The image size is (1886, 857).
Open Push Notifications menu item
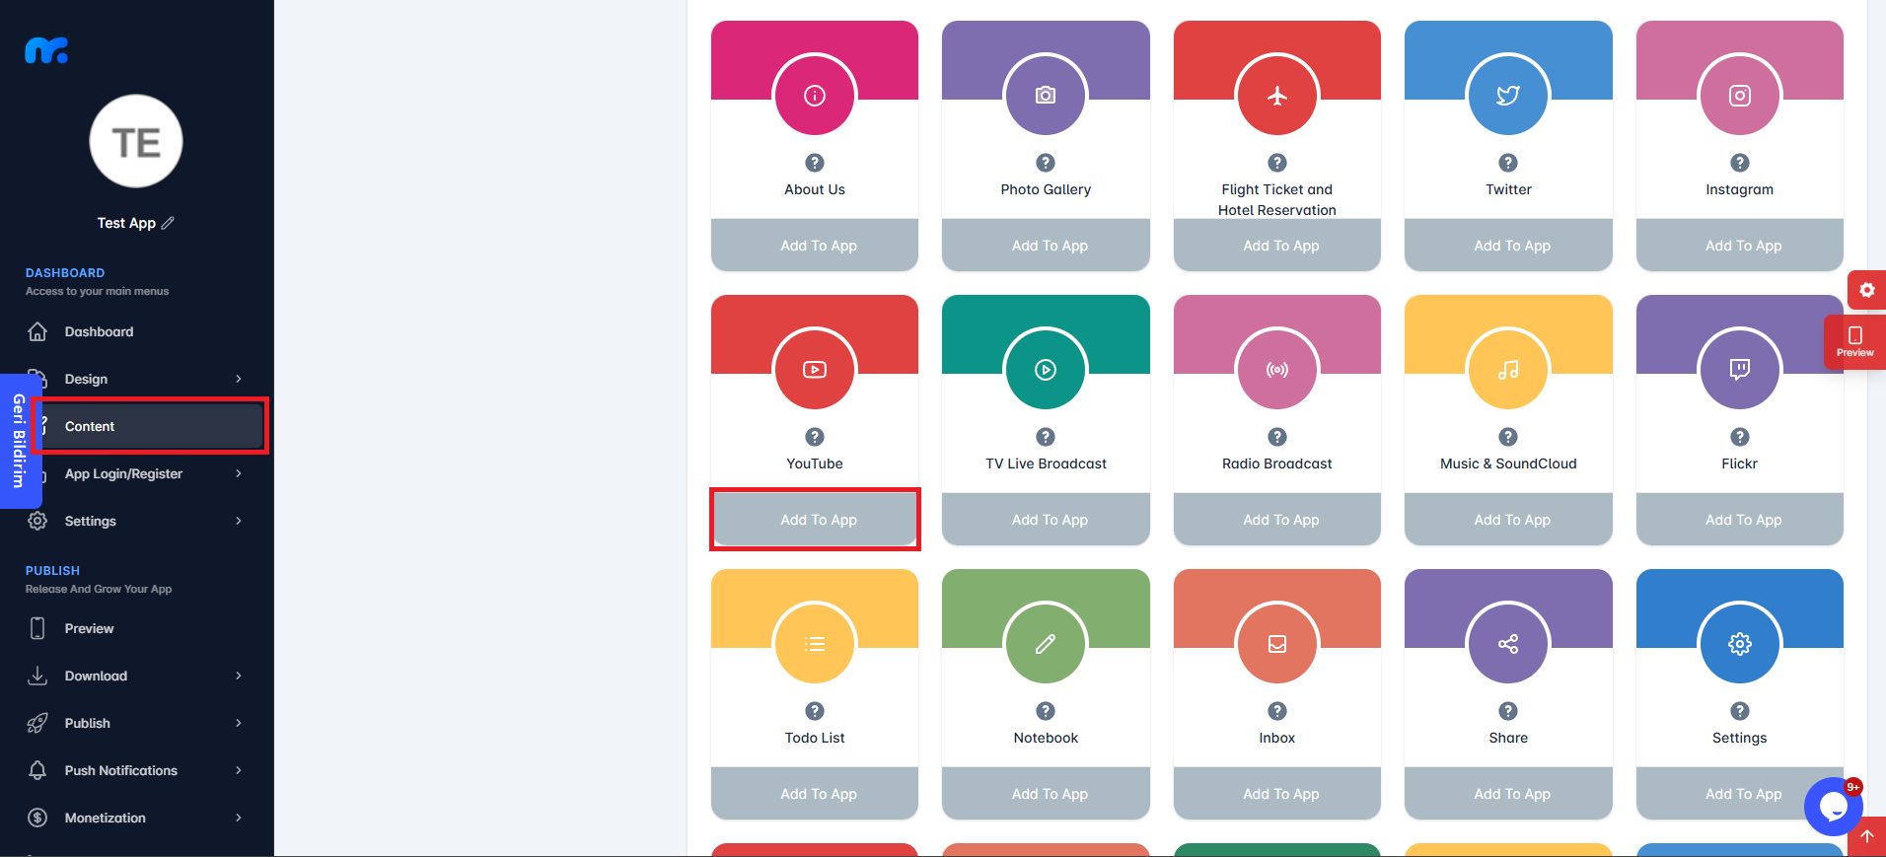[x=136, y=770]
